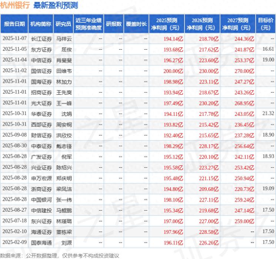The height and width of the screenshot is (259, 276).
Task: Click the 2025预测净利润 column header
Action: [x=166, y=24]
